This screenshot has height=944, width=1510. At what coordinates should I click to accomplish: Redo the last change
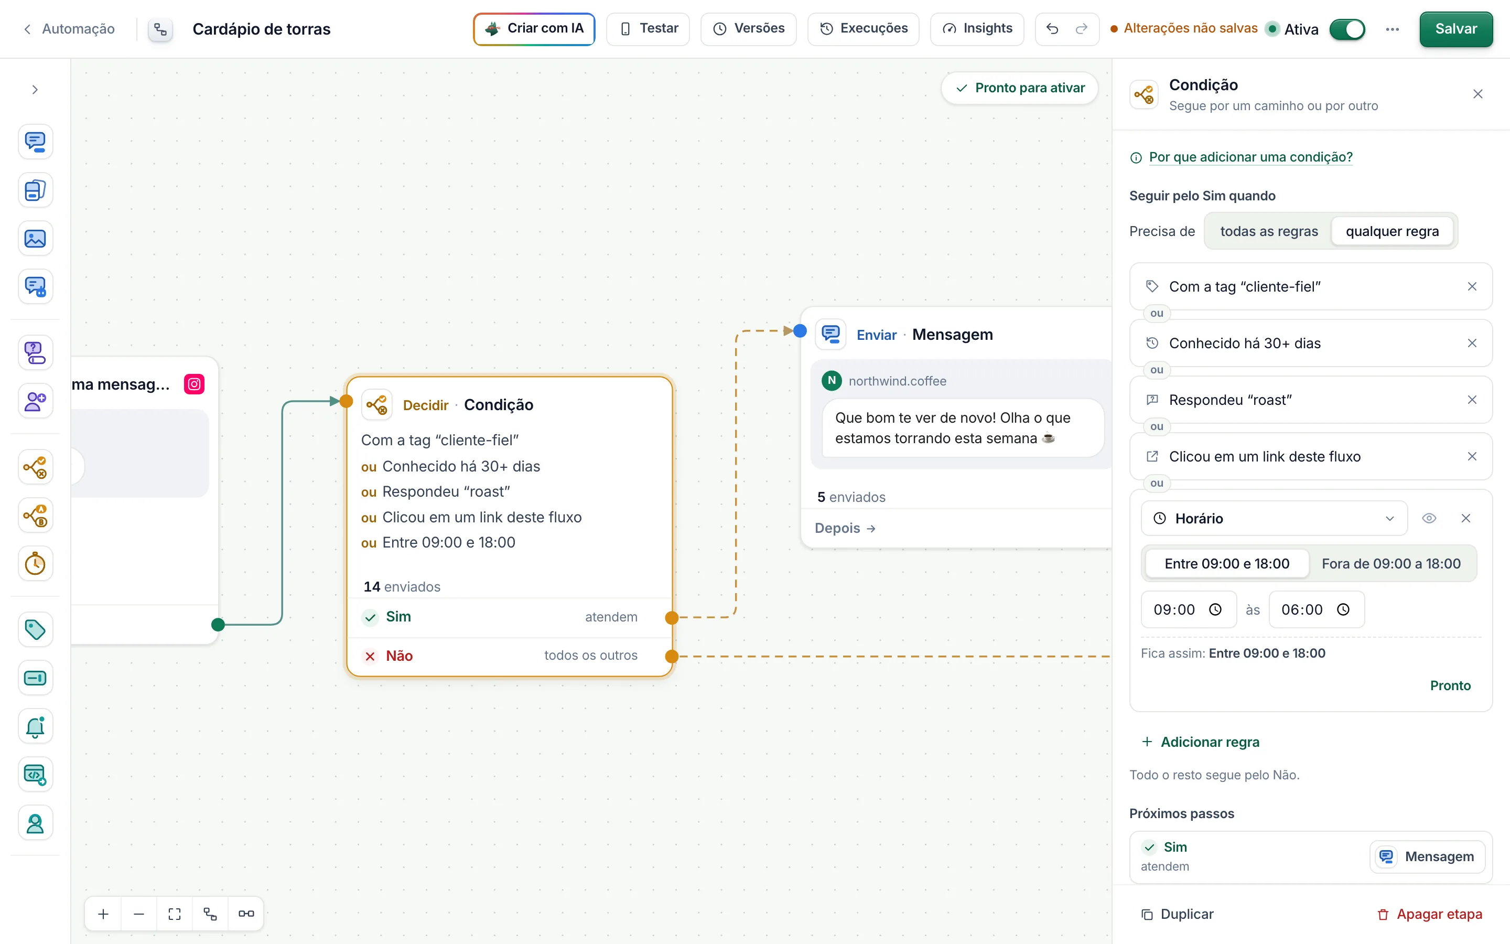pyautogui.click(x=1081, y=29)
